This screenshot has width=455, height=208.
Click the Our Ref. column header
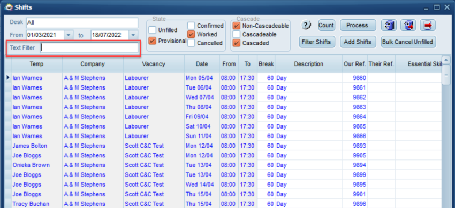[354, 64]
